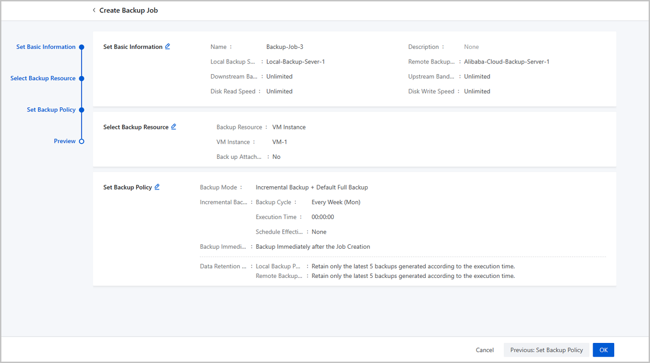
Task: Select the step dot beside Set Backup Policy
Action: coord(82,110)
